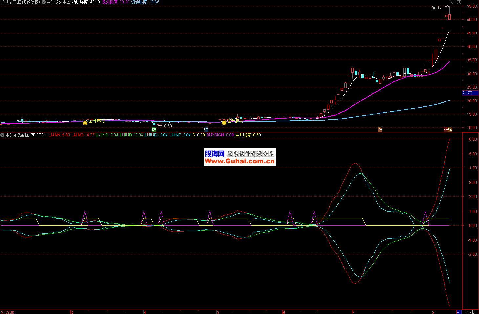Click the LIJINF 3.04 indicator value

[180, 135]
